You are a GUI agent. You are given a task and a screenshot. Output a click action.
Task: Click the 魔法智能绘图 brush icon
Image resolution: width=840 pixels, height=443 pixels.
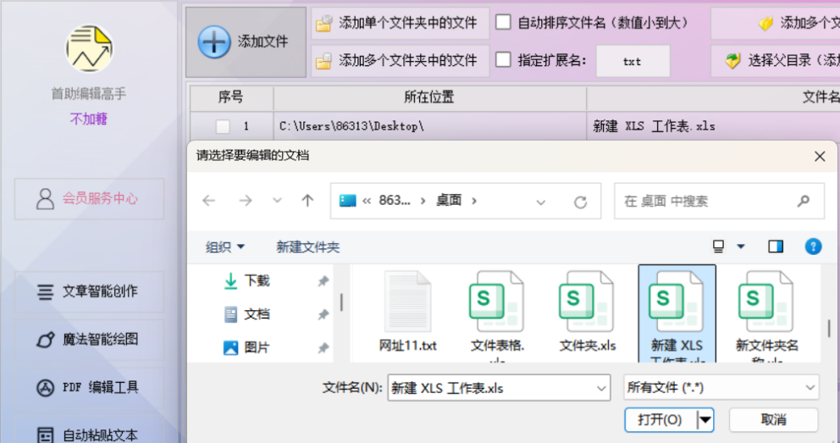click(x=45, y=340)
